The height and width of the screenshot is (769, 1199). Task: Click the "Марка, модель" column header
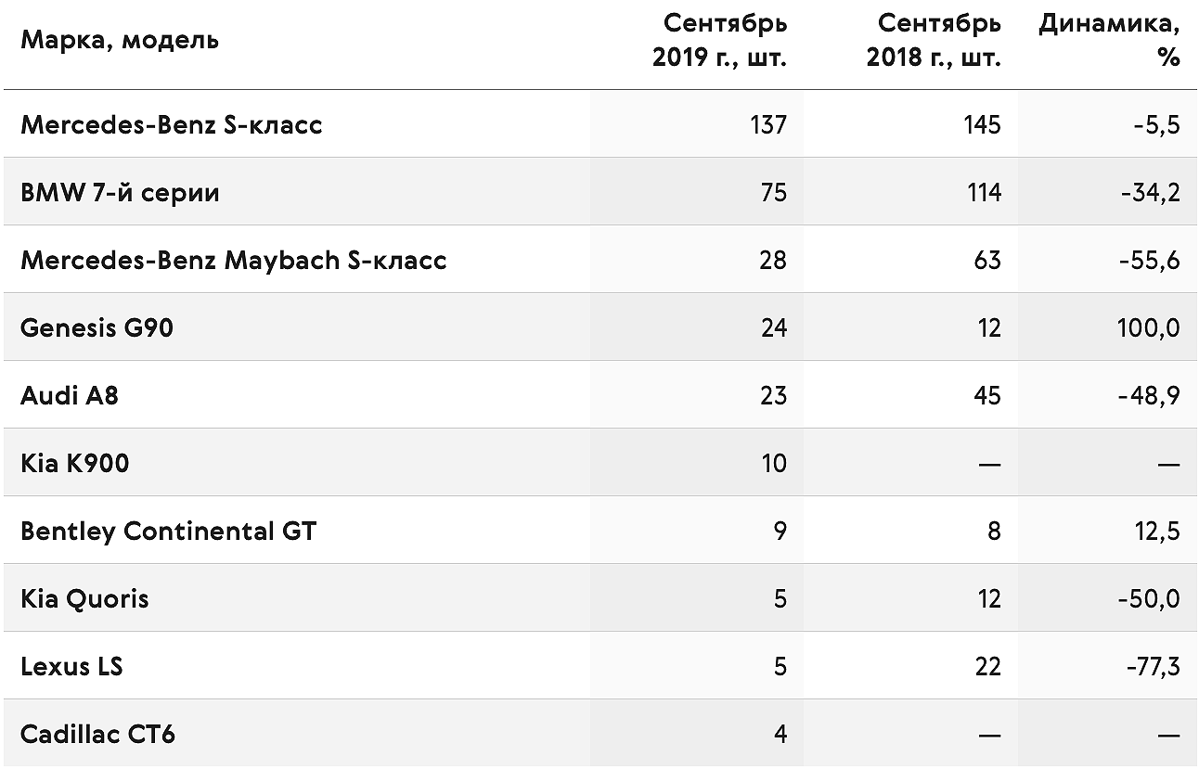tap(120, 40)
